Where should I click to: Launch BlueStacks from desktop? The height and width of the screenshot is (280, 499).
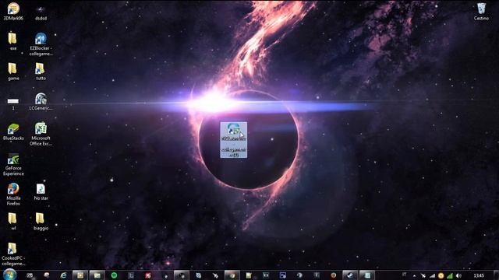tap(13, 131)
